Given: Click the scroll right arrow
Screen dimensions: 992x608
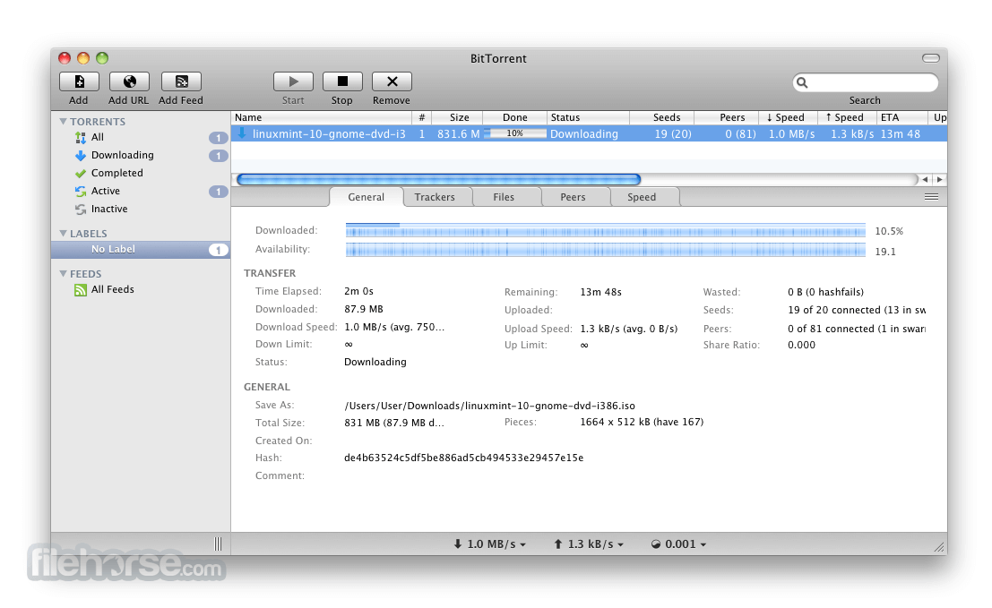Looking at the screenshot, I should [x=939, y=179].
